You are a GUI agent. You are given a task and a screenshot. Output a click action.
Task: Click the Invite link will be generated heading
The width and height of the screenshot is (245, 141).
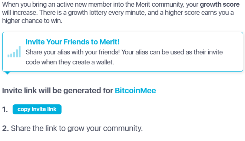pyautogui.click(x=79, y=91)
